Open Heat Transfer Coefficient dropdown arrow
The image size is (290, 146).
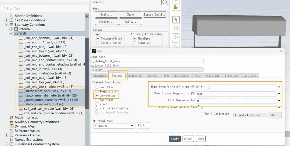(x=279, y=87)
